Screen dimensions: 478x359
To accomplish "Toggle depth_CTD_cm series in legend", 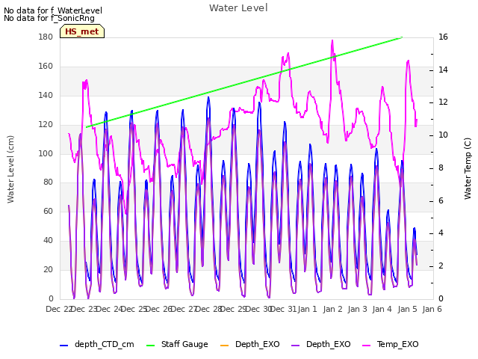I will pos(97,344).
